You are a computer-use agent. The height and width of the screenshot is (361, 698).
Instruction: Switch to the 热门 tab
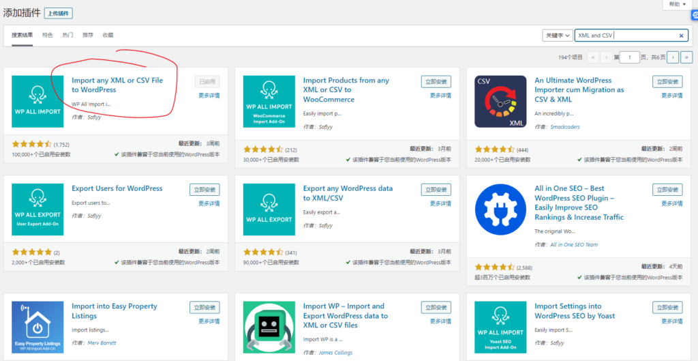tap(67, 35)
